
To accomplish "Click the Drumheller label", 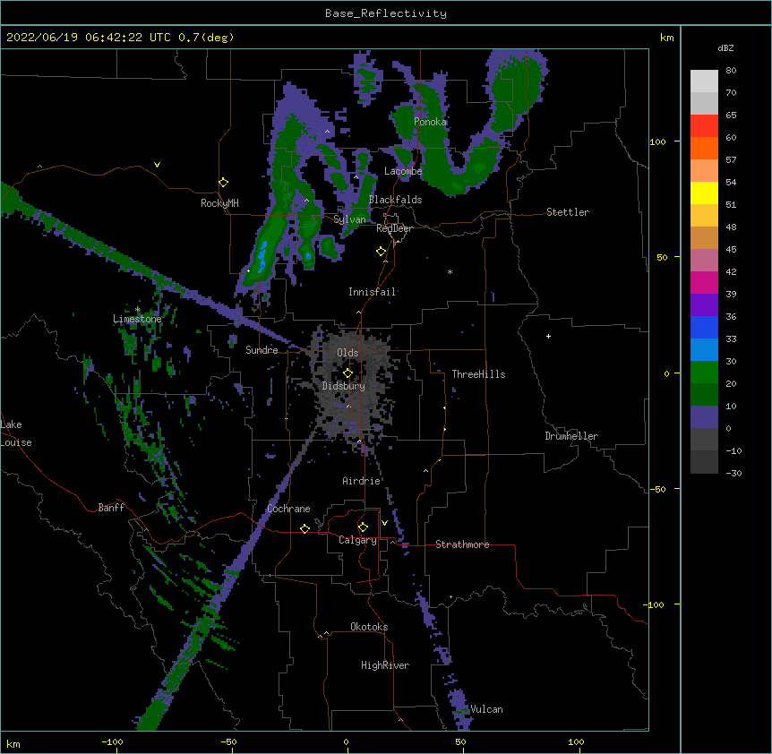I will [571, 436].
